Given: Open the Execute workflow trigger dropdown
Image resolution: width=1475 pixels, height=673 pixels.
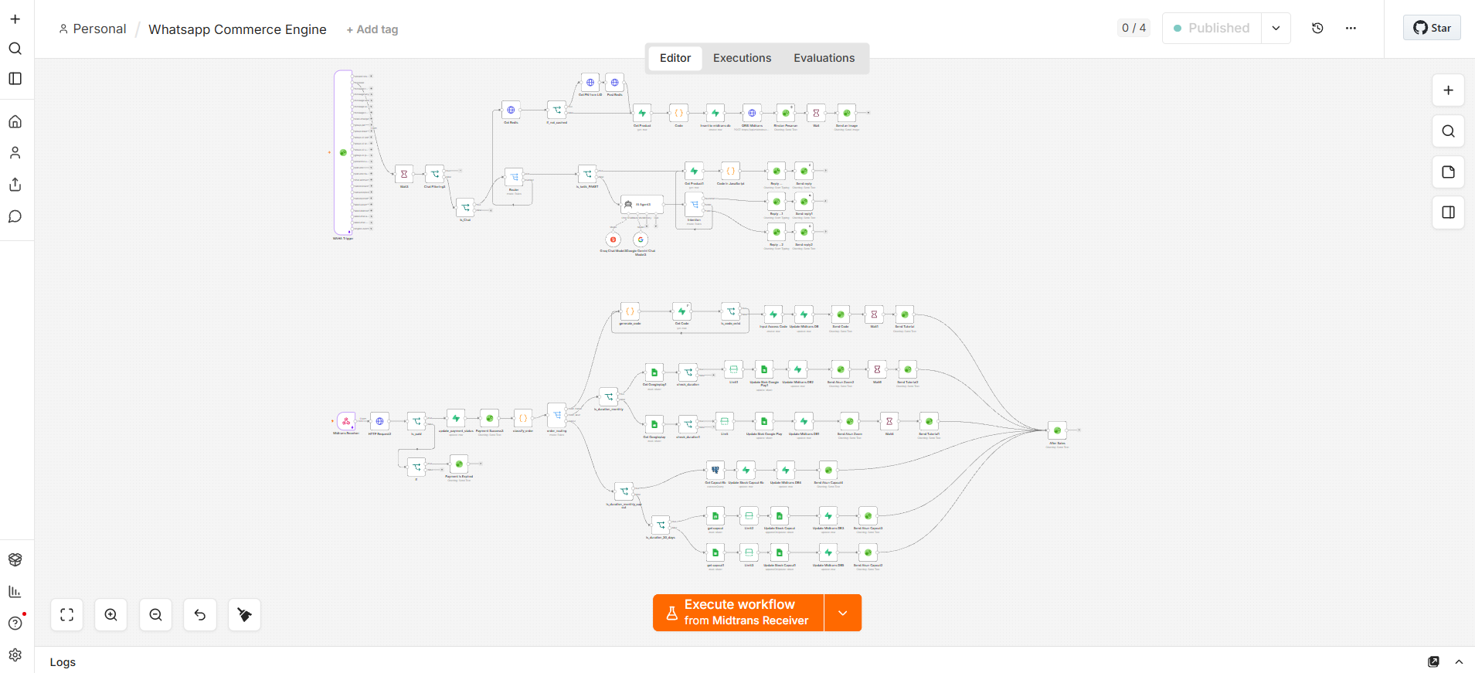Looking at the screenshot, I should click(x=843, y=613).
